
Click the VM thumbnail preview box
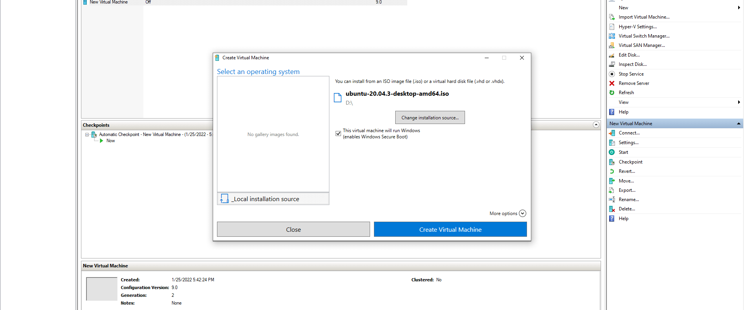(102, 289)
